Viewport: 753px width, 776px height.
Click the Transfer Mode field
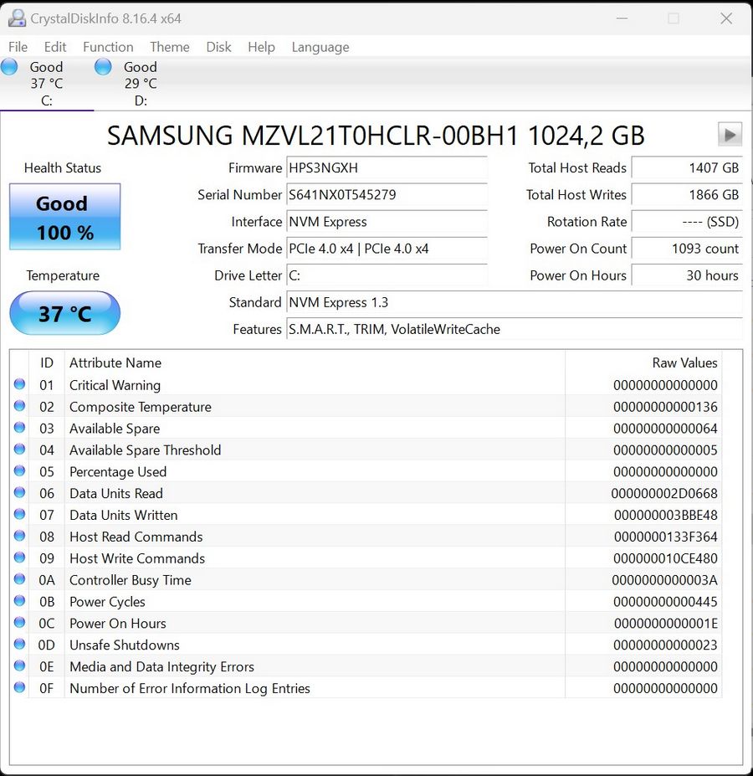[x=387, y=249]
